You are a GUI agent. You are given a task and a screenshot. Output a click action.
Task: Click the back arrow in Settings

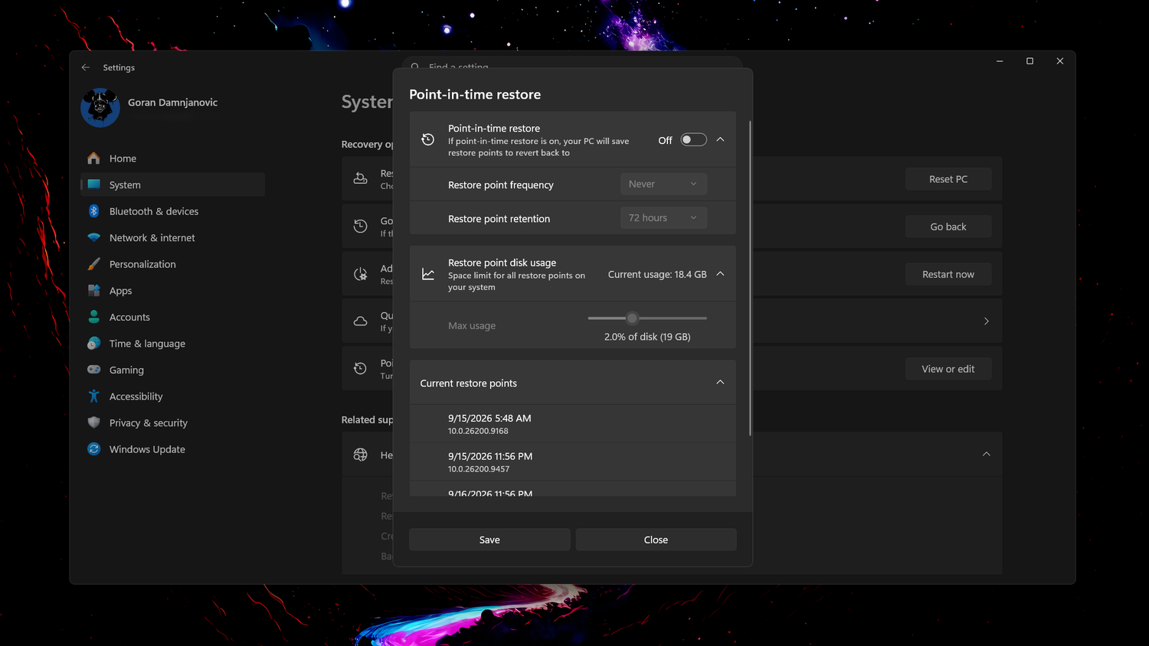coord(86,67)
